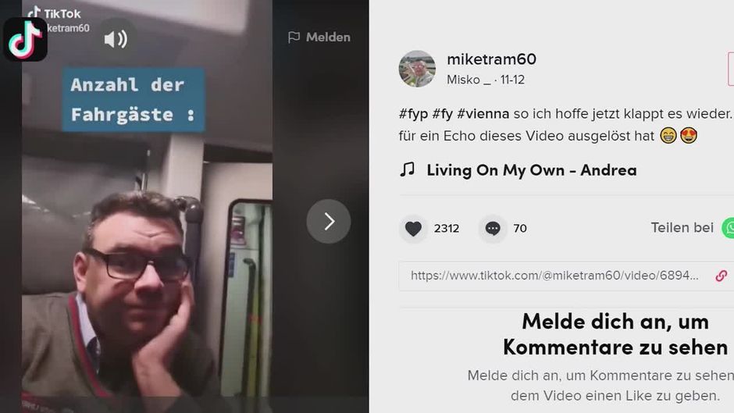Viewport: 734px width, 413px height.
Task: Open the Living On My Own sound
Action: coord(532,170)
